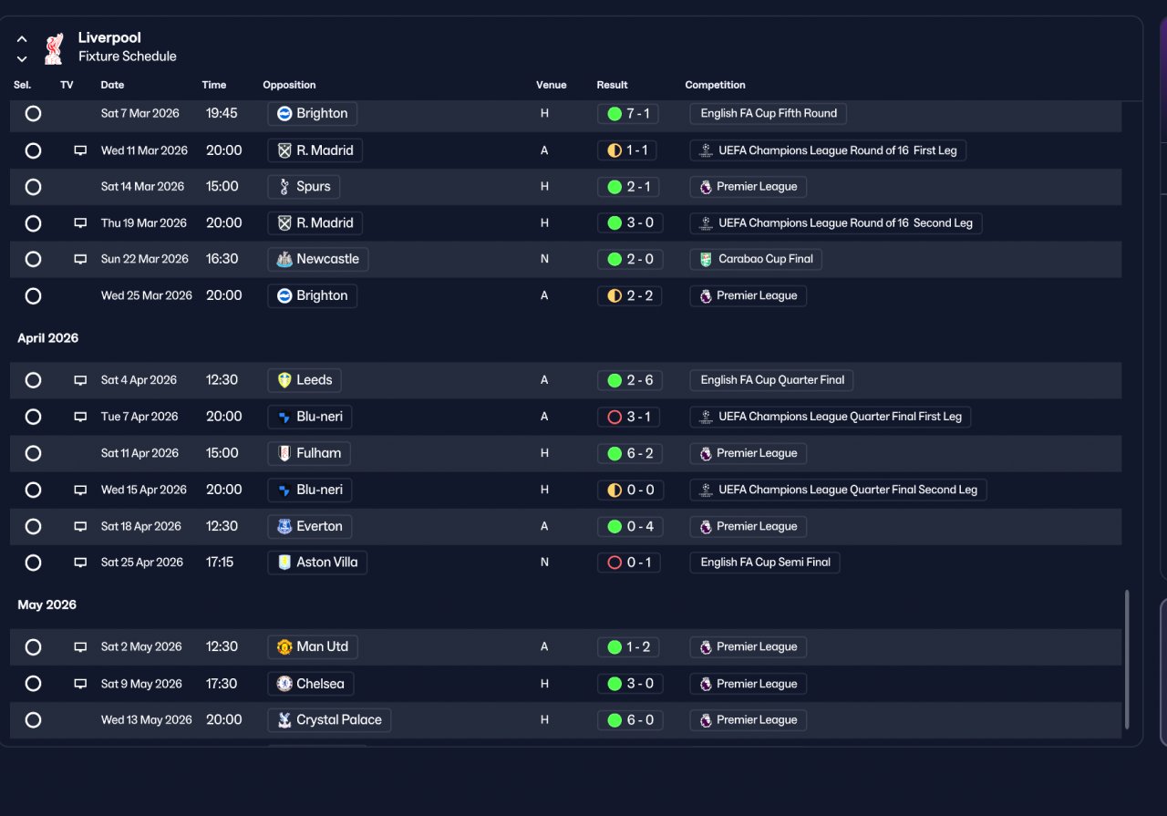Viewport: 1167px width, 816px height.
Task: Select the radio button for Spurs fixture
Action: pos(33,187)
